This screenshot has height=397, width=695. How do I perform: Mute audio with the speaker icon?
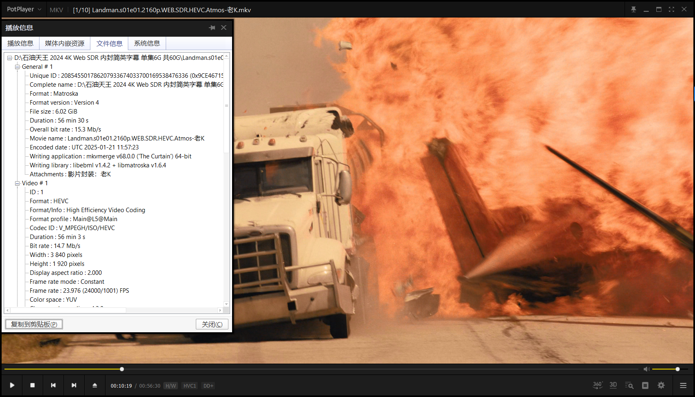tap(646, 369)
